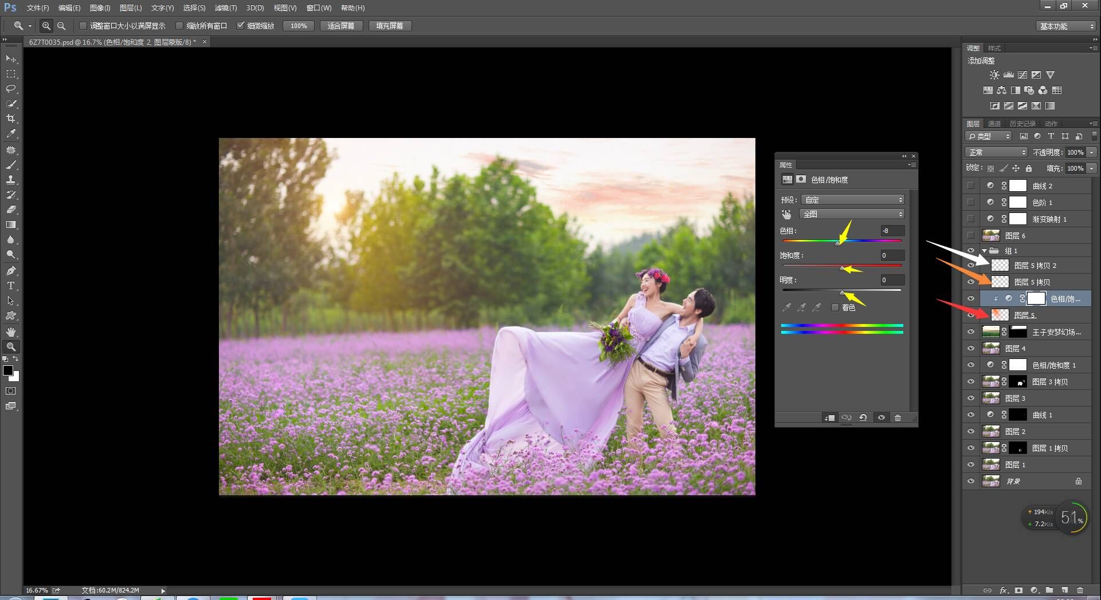Hide the 背景 layer
The height and width of the screenshot is (600, 1101).
pyautogui.click(x=971, y=481)
